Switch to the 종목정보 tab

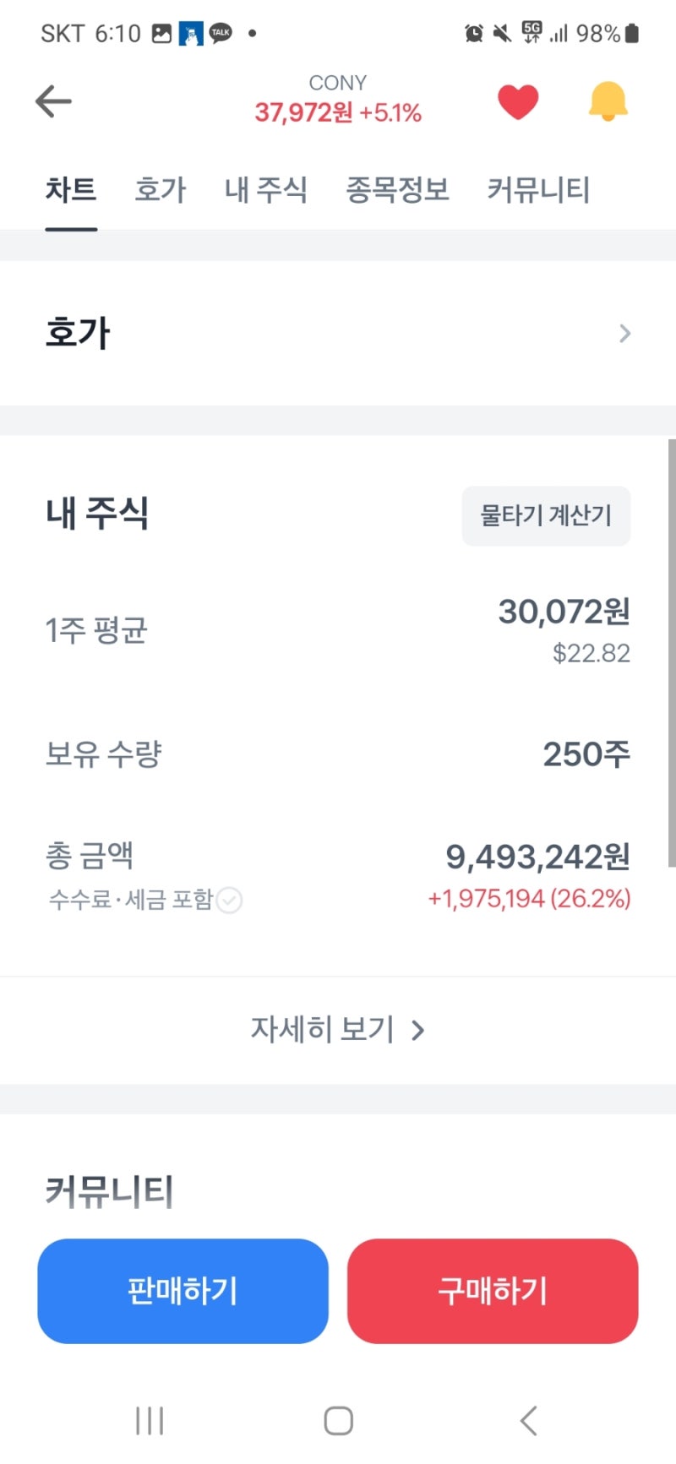click(x=397, y=190)
